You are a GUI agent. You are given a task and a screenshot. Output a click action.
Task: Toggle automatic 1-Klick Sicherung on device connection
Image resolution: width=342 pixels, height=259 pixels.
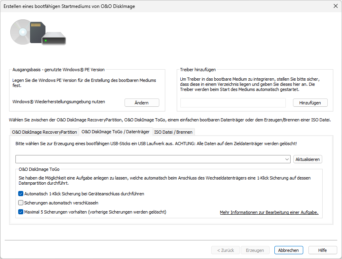(x=21, y=194)
